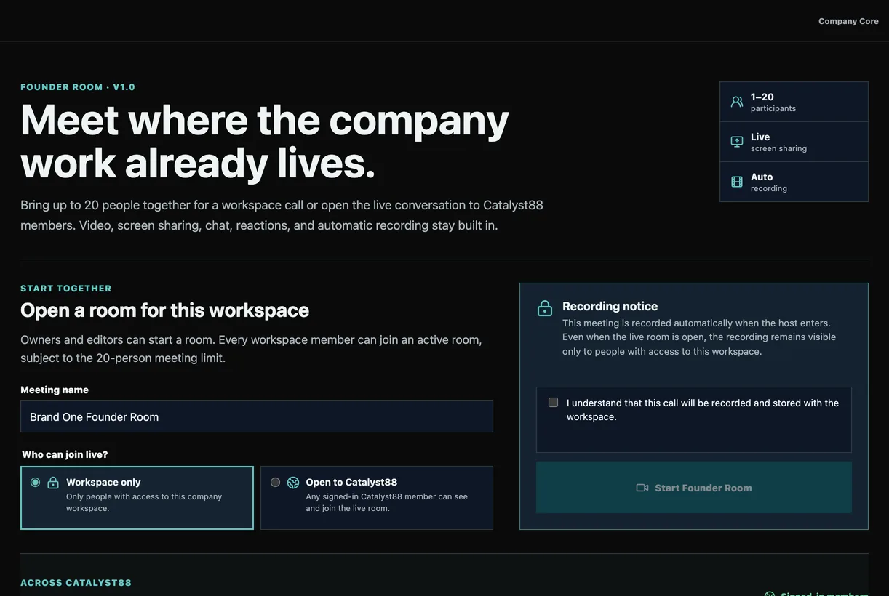The height and width of the screenshot is (596, 889).
Task: Click the globe icon in Open to Catalyst88
Action: pos(293,483)
